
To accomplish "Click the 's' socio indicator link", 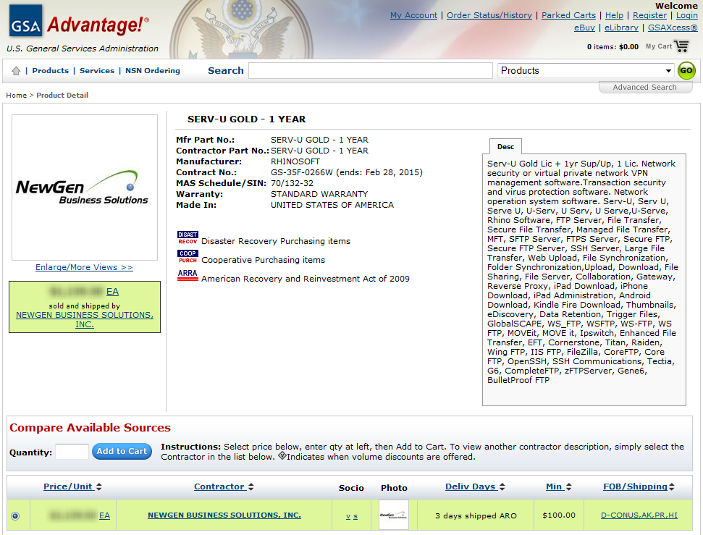I will [355, 516].
